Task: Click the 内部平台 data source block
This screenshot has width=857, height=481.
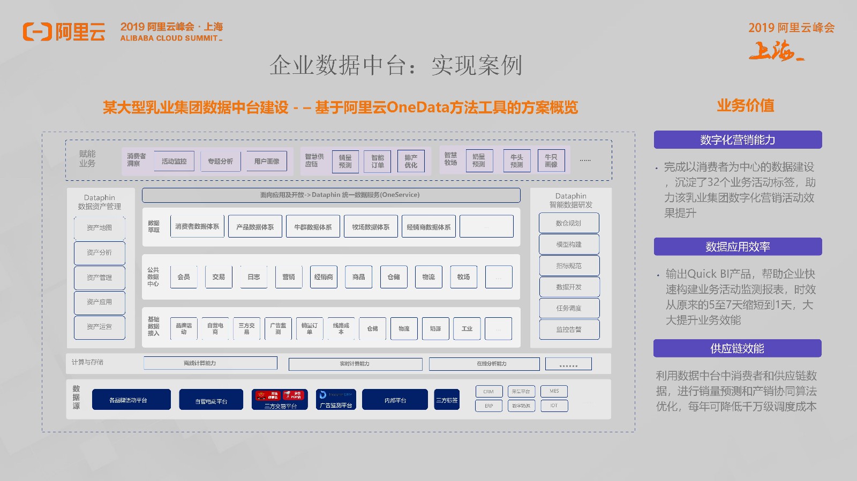Action: 395,400
